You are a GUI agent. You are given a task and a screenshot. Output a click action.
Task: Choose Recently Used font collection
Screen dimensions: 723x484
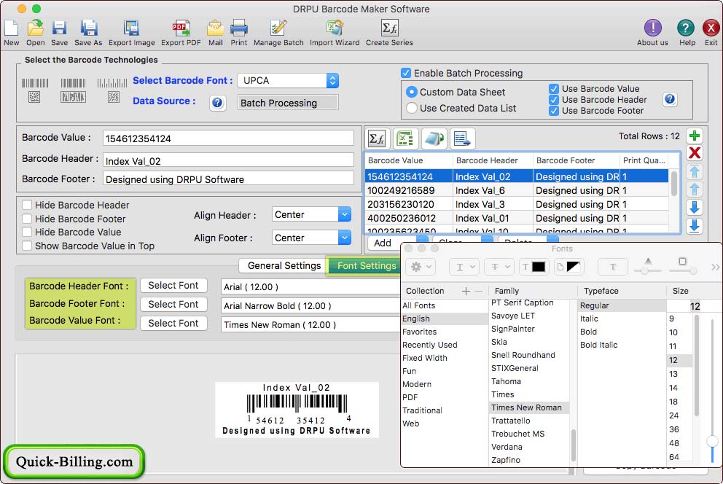click(430, 345)
